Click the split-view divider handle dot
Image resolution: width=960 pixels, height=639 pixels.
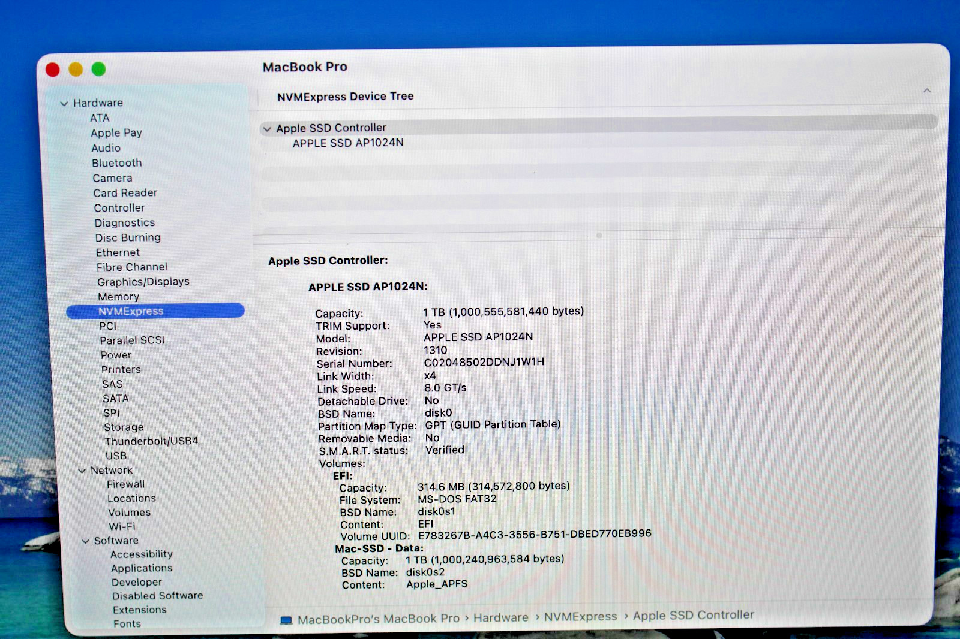coord(599,236)
